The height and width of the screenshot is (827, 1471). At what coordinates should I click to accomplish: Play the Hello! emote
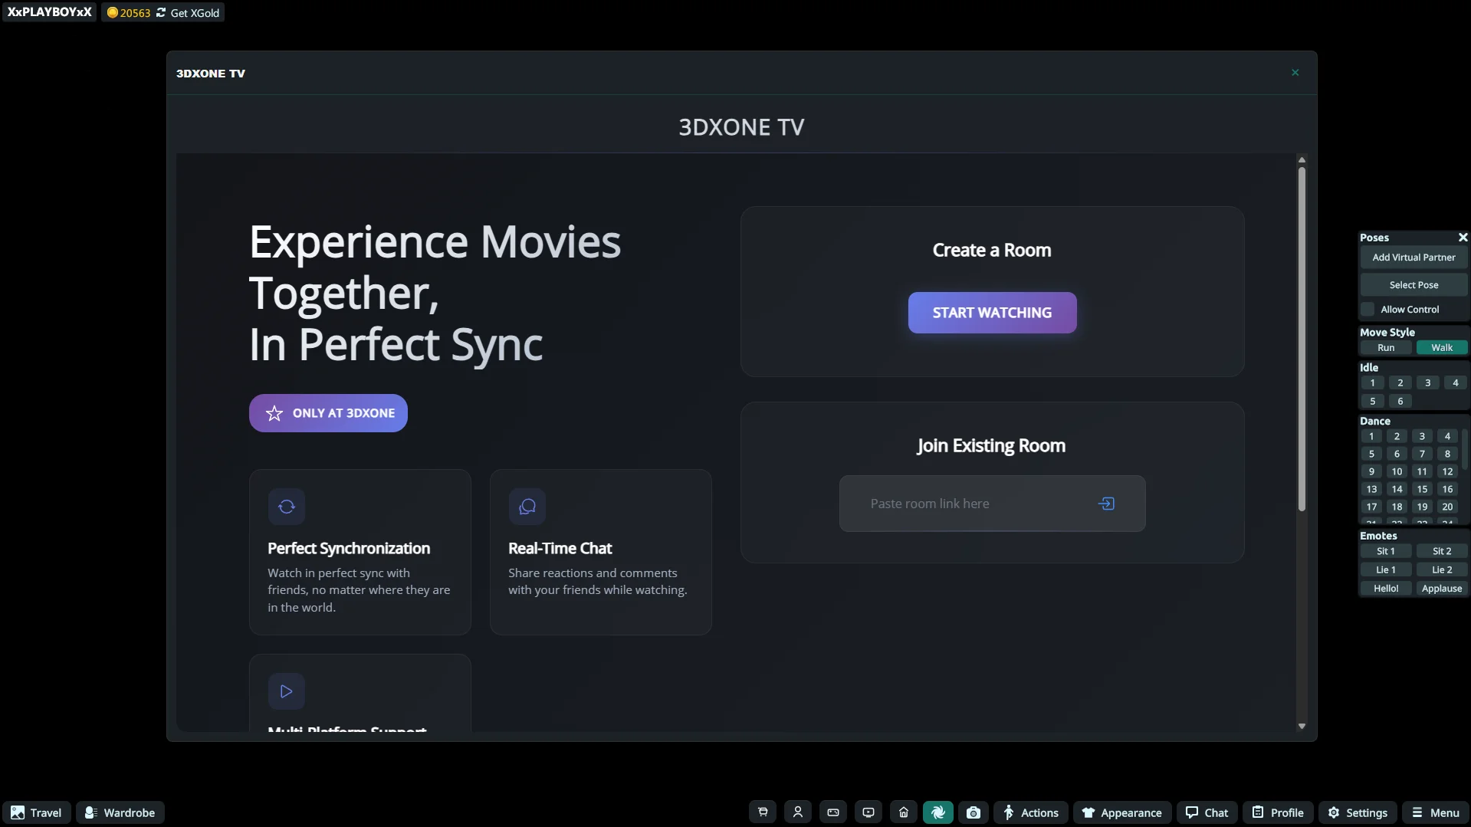(x=1386, y=589)
